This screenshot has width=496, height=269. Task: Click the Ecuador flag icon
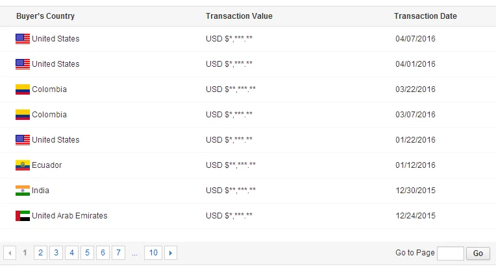click(23, 165)
